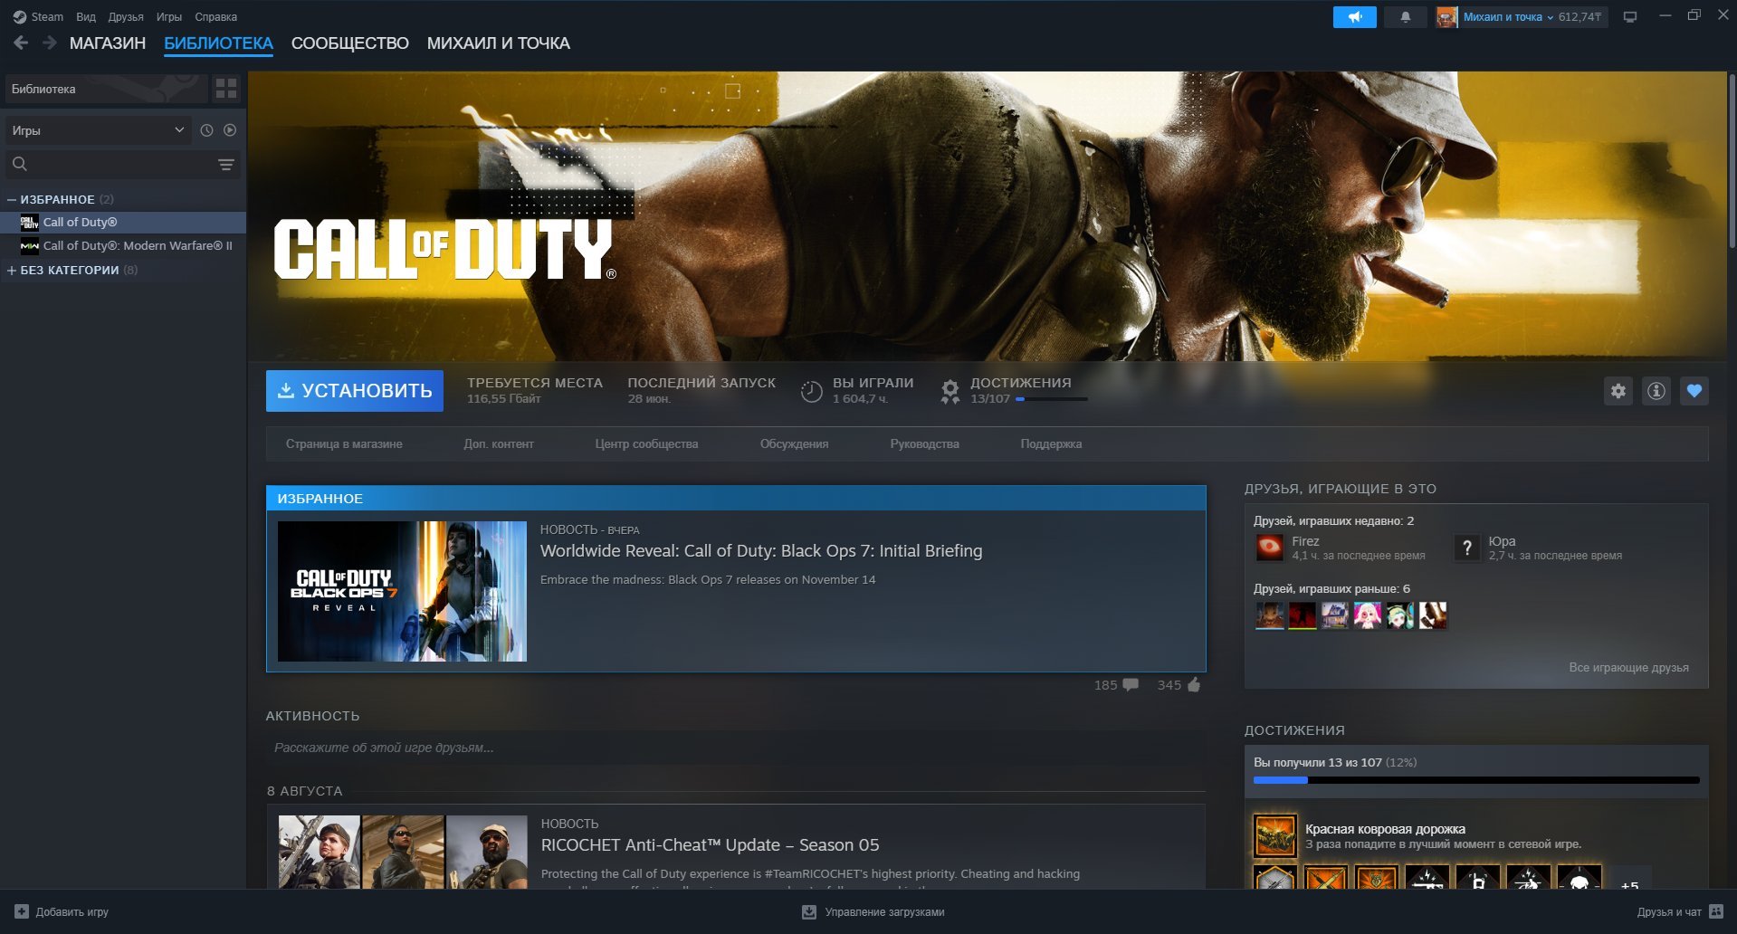Open the МИХАИЛ И ТОЧКА profile tab
Screen dimensions: 1737x934
tap(498, 43)
